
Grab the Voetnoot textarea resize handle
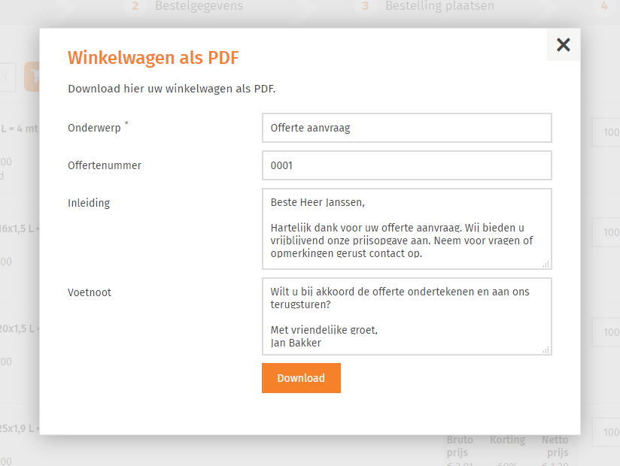pos(546,349)
